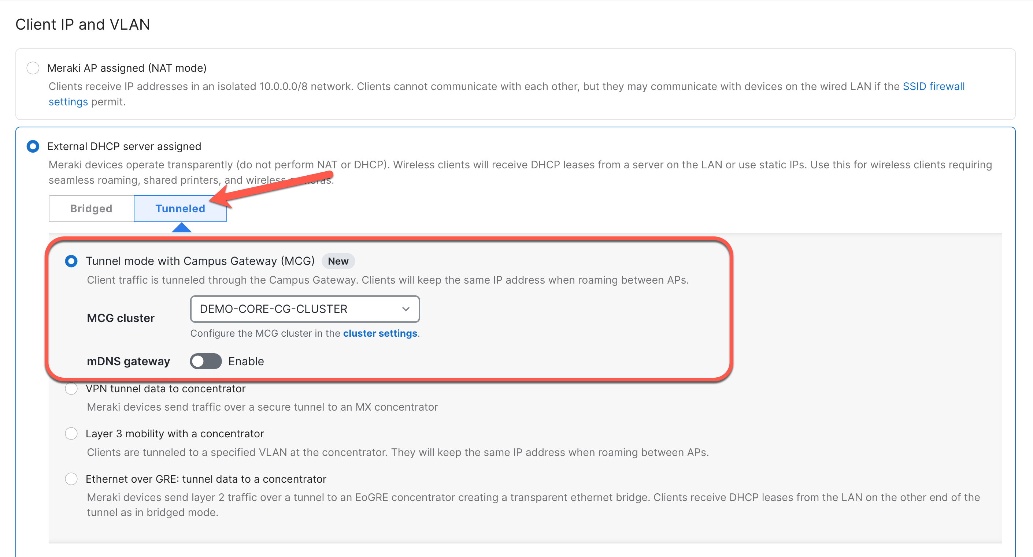Screen dimensions: 1033x557
Task: Click the isolated 10.0.0.0/8 network description
Action: pyautogui.click(x=507, y=94)
